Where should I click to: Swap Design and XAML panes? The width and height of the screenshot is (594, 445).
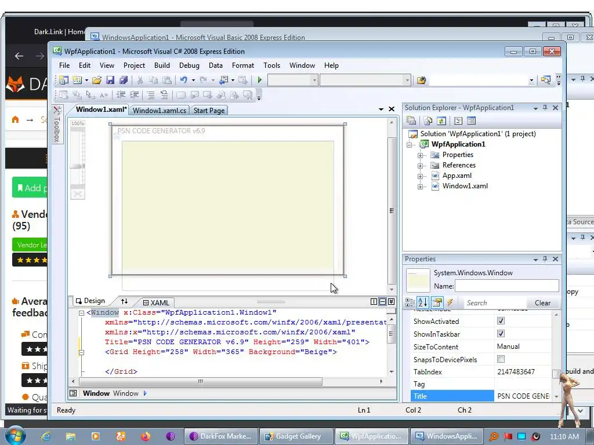pos(124,301)
